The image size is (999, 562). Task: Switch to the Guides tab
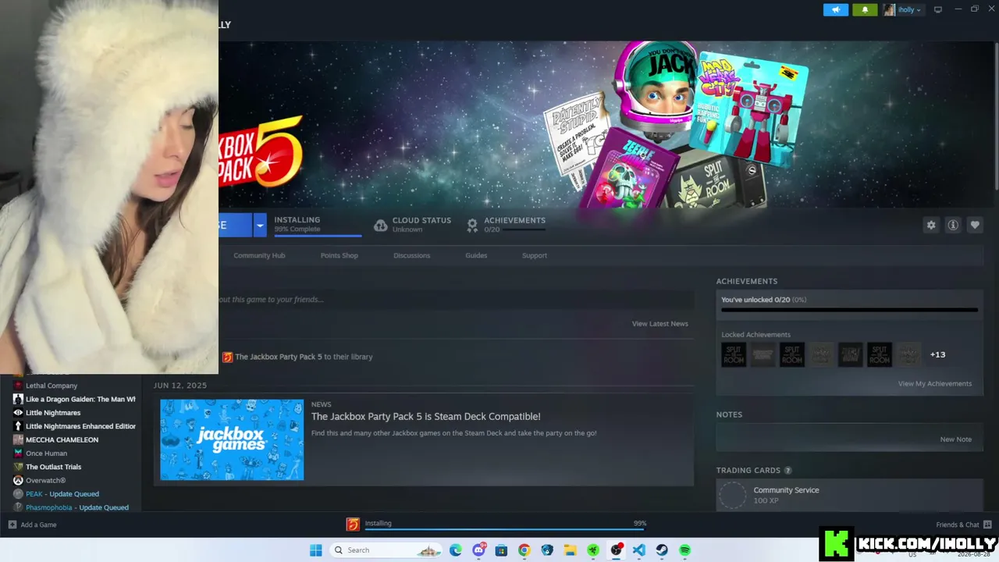476,255
